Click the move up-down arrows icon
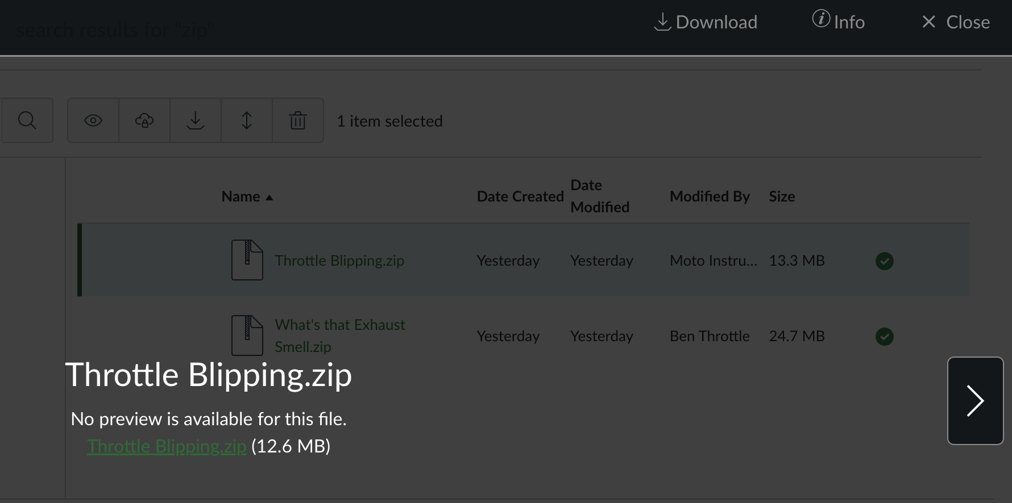 tap(247, 120)
